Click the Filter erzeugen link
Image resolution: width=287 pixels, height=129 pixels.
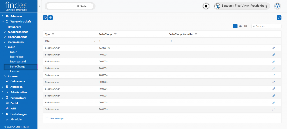[57, 118]
